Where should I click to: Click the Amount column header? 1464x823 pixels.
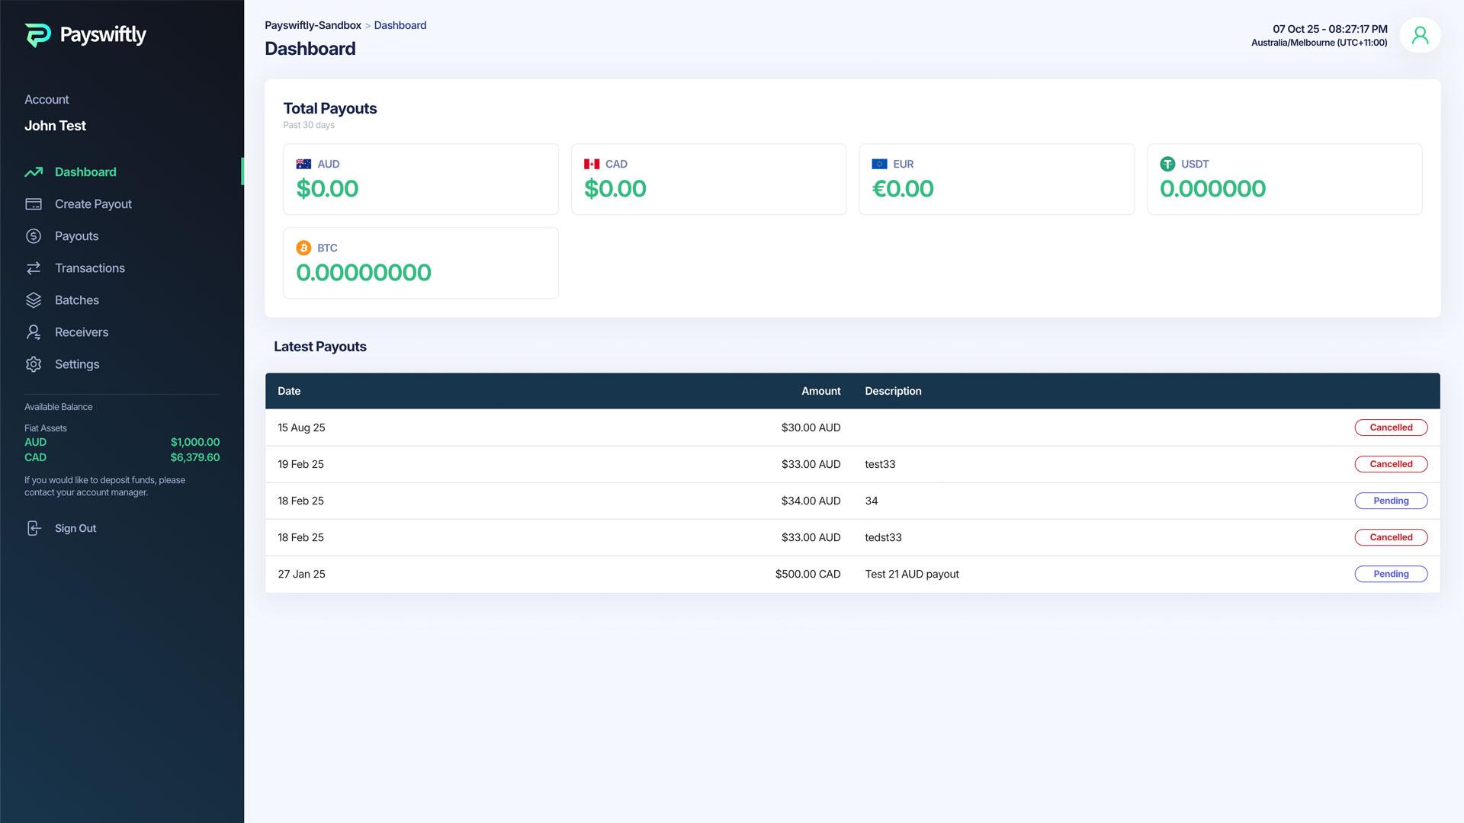coord(820,391)
